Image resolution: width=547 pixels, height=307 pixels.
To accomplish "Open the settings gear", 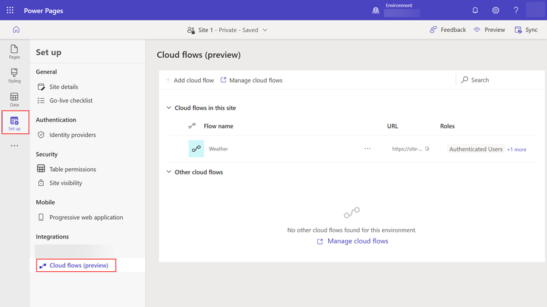I will (495, 10).
